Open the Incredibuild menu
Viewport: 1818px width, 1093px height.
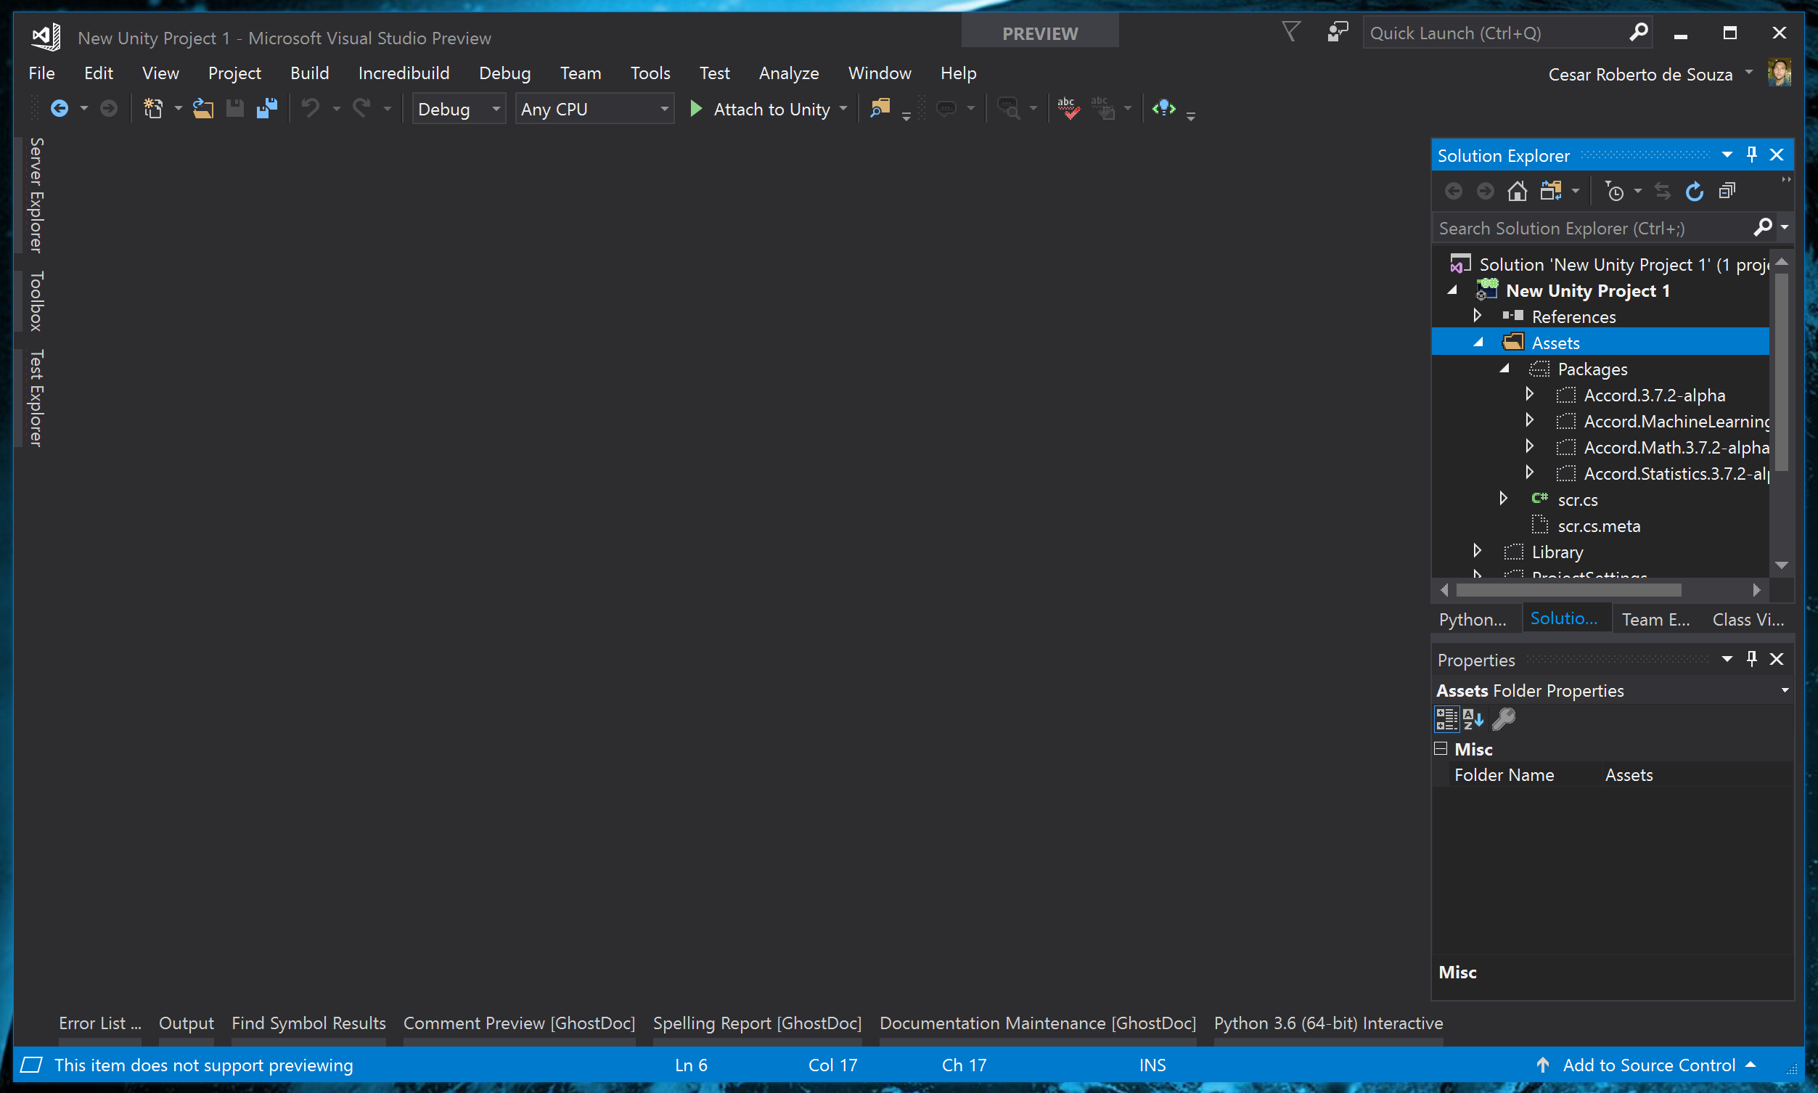point(404,73)
